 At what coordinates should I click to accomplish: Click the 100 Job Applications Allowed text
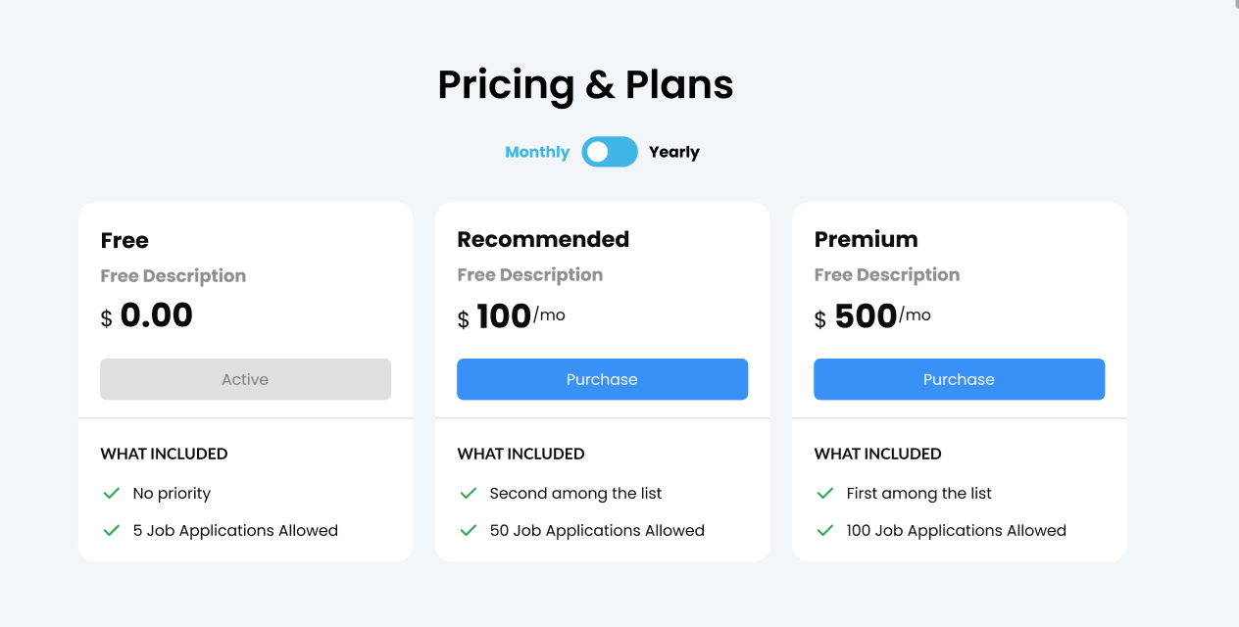tap(956, 530)
